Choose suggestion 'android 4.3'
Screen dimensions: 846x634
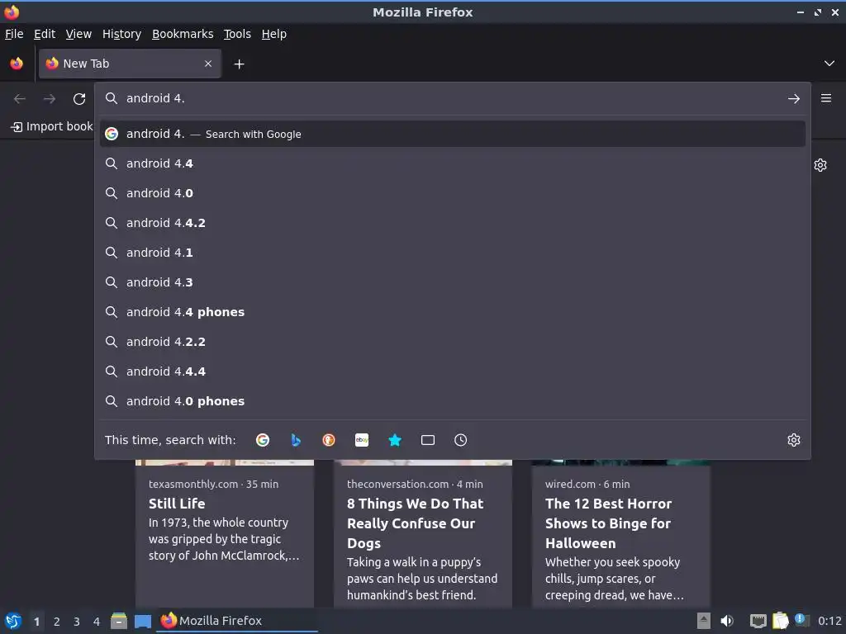pos(452,282)
